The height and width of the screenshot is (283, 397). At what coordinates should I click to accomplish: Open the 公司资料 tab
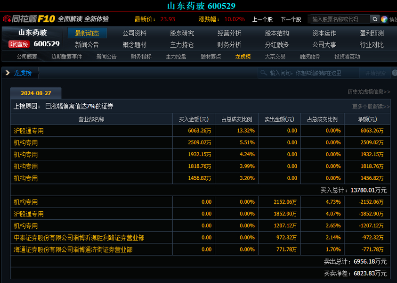pos(134,33)
